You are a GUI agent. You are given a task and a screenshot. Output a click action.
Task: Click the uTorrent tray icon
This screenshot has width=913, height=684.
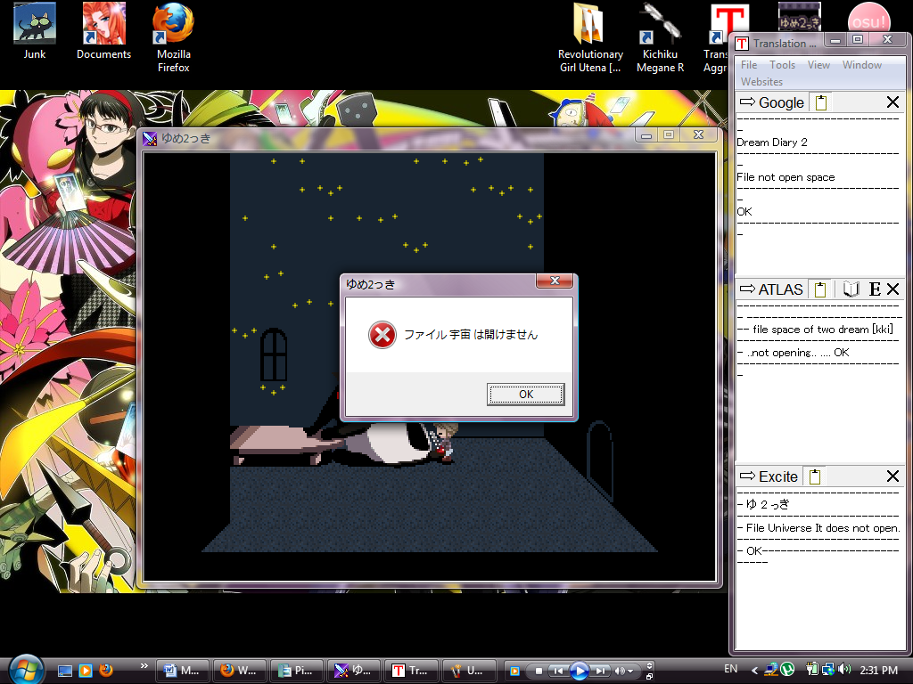(787, 670)
